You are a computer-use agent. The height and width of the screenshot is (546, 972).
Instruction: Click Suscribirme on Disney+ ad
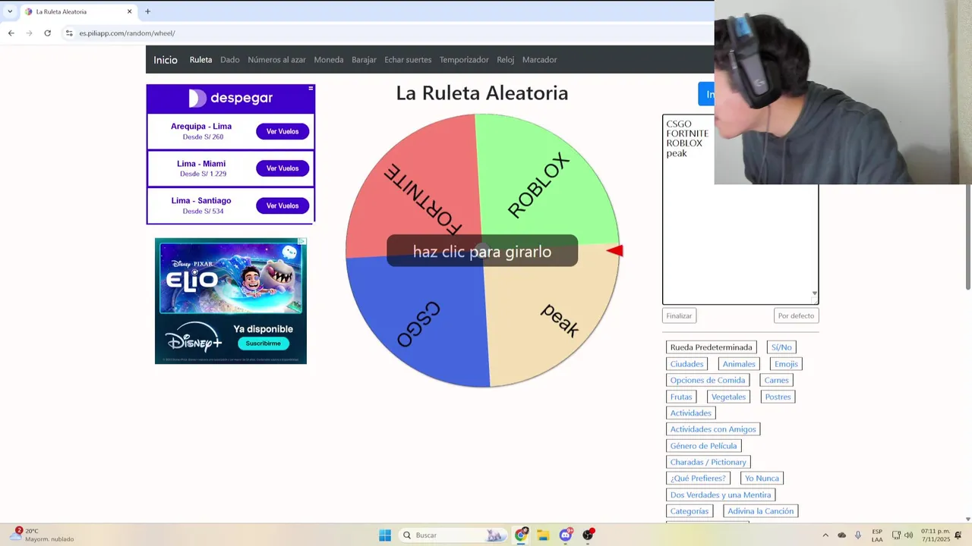pyautogui.click(x=263, y=344)
